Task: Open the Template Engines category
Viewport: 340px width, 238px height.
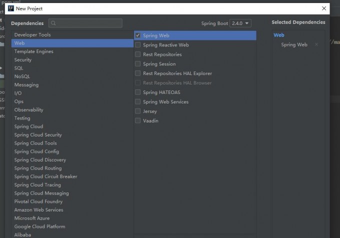Action: (72, 51)
